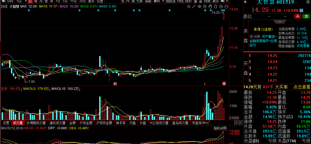Viewport: 311px width, 144px height.
Task: Click the red 买 buy button
Action: click(x=298, y=16)
